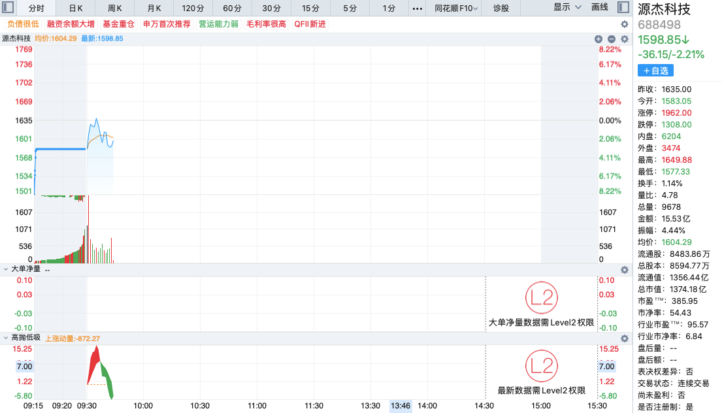Click 最新数据需Level2权限 notice
This screenshot has width=722, height=413.
(x=542, y=390)
